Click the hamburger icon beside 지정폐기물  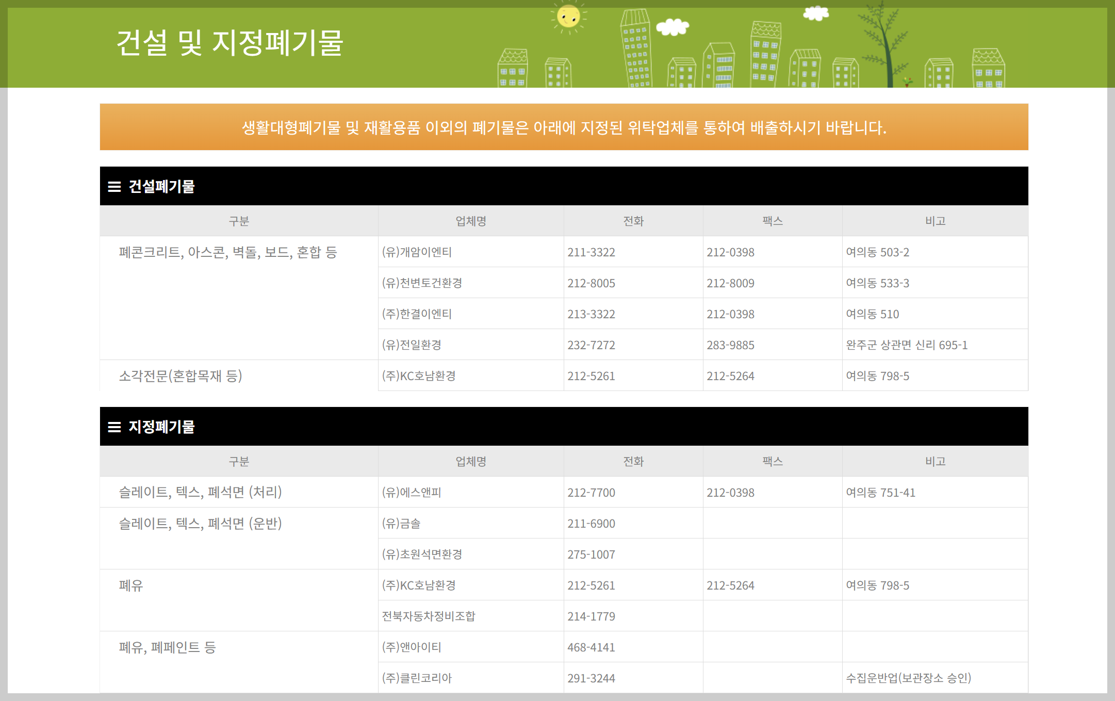114,427
